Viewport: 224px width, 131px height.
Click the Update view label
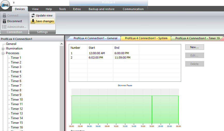point(44,15)
